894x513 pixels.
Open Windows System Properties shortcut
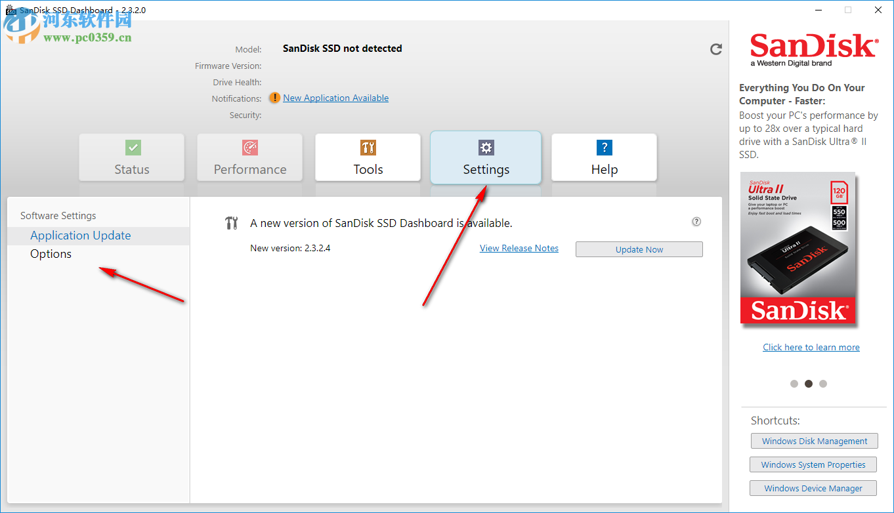[x=813, y=464]
